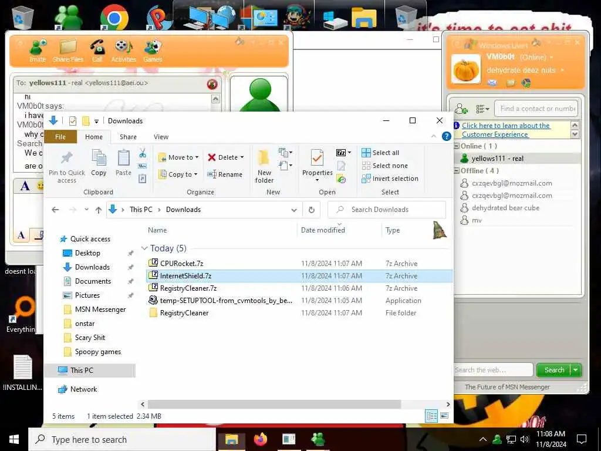Switch to Details view icon in the status bar
601x451 pixels.
tap(431, 416)
